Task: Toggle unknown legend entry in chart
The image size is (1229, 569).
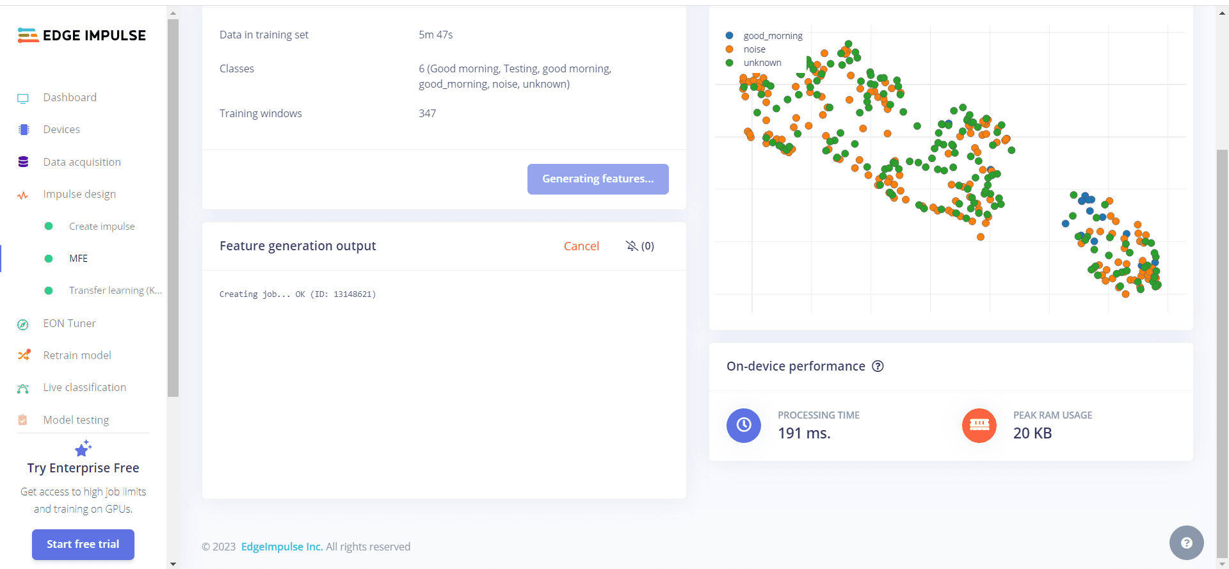Action: [762, 63]
